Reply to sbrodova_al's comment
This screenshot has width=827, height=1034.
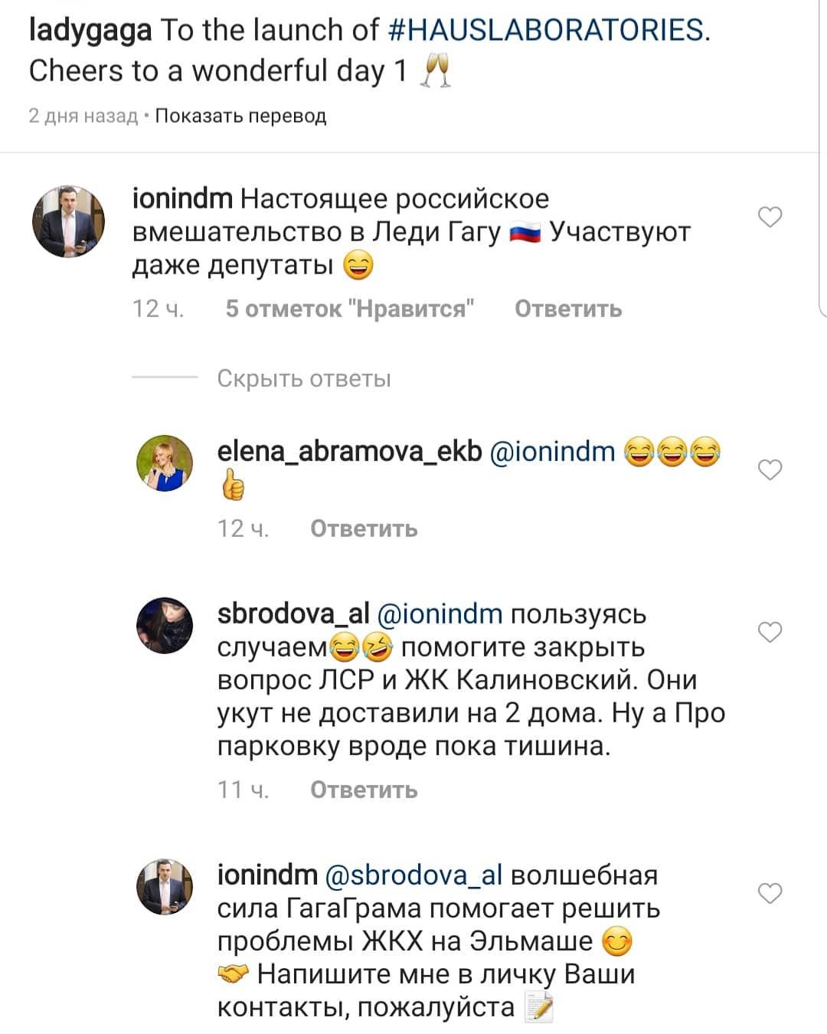point(364,790)
